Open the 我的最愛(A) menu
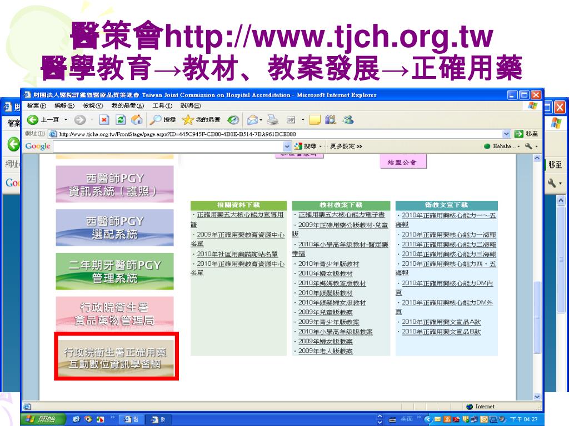The height and width of the screenshot is (426, 569). (128, 106)
